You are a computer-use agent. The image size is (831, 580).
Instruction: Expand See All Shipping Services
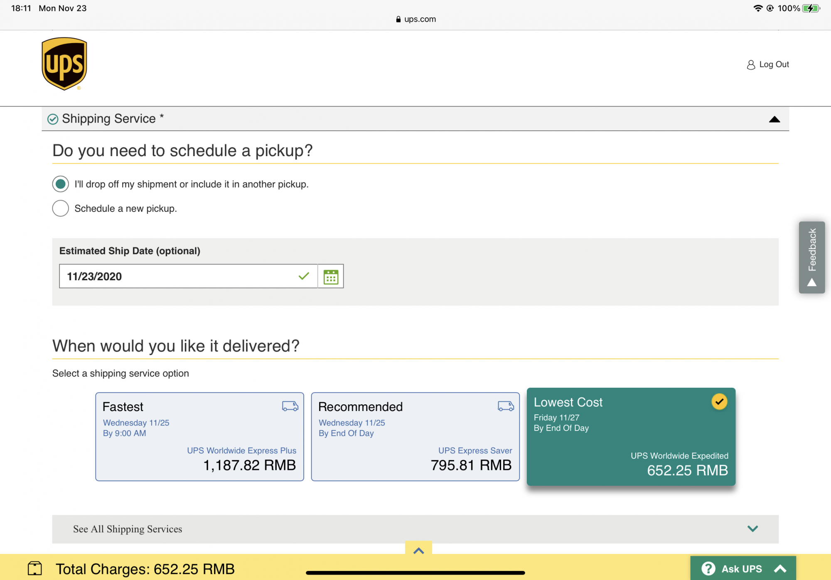(415, 529)
